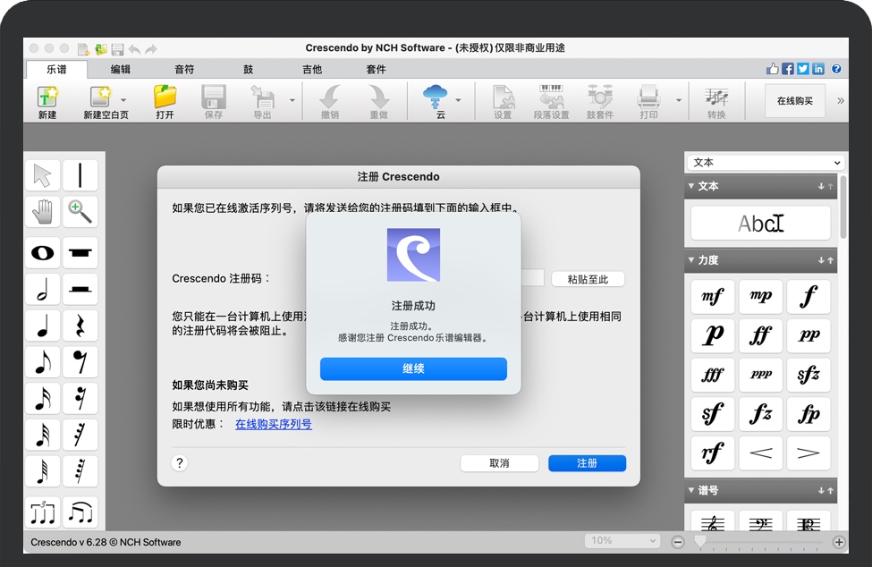Select the whole note tool

pos(41,253)
